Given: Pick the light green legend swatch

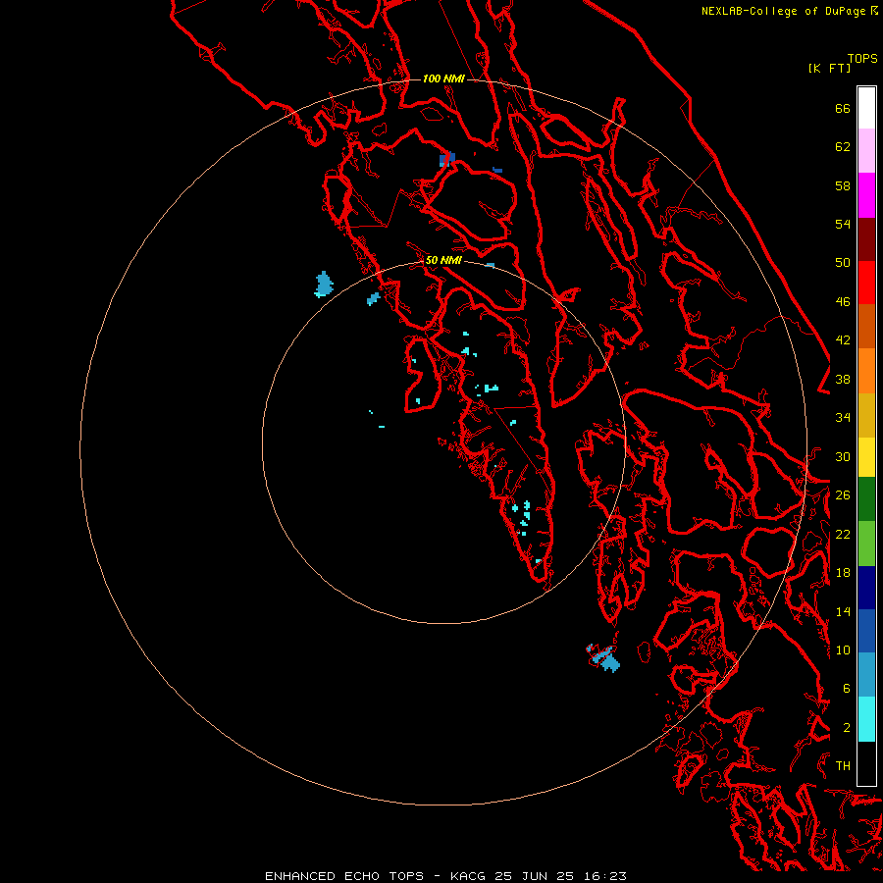Looking at the screenshot, I should 866,544.
